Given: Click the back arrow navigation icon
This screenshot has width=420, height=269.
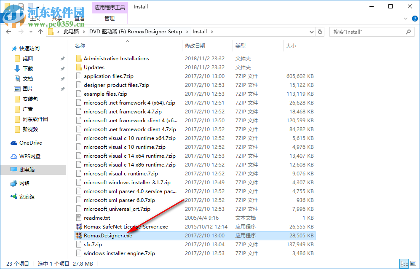Looking at the screenshot, I should pyautogui.click(x=8, y=31).
